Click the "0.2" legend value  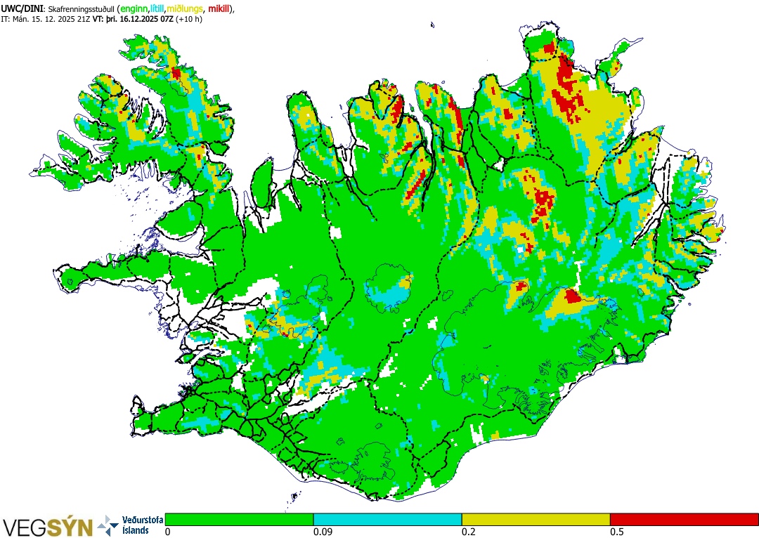click(469, 532)
